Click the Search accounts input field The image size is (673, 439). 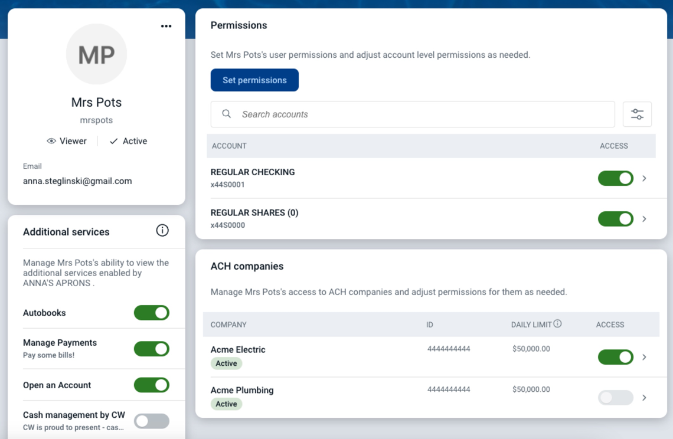pos(354,114)
